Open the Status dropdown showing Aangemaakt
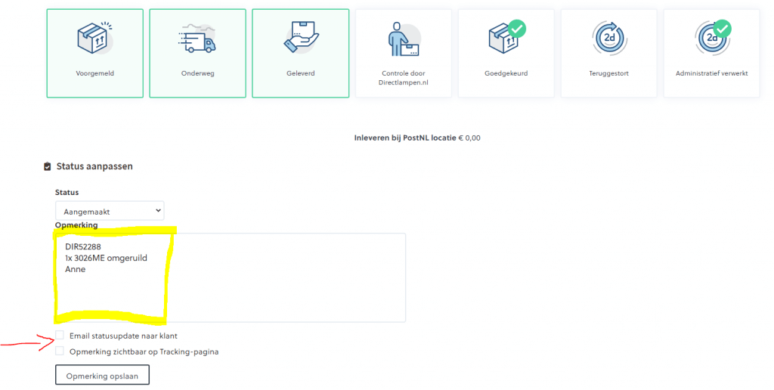Screen dimensions: 774x390 click(x=110, y=211)
